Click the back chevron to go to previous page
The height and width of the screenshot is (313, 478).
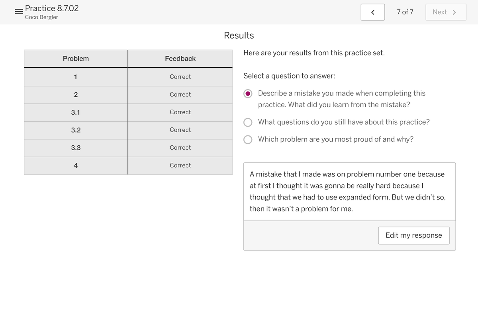pyautogui.click(x=372, y=12)
